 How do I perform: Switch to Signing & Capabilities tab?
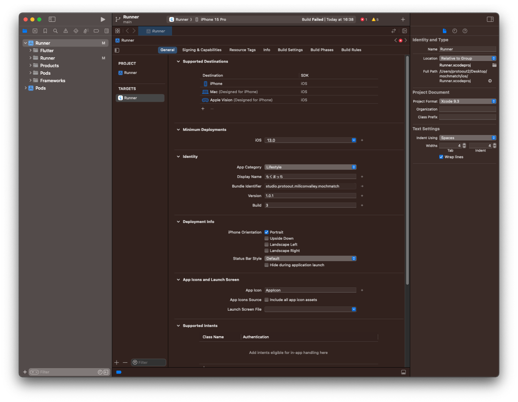tap(202, 50)
